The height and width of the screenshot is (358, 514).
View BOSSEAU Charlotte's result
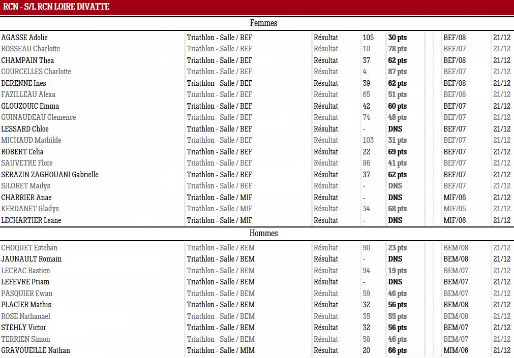[326, 49]
